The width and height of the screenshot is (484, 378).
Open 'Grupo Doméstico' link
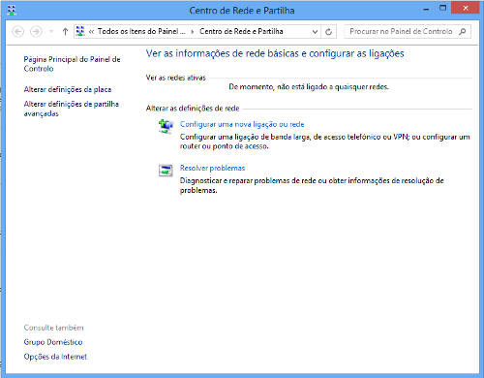[53, 342]
